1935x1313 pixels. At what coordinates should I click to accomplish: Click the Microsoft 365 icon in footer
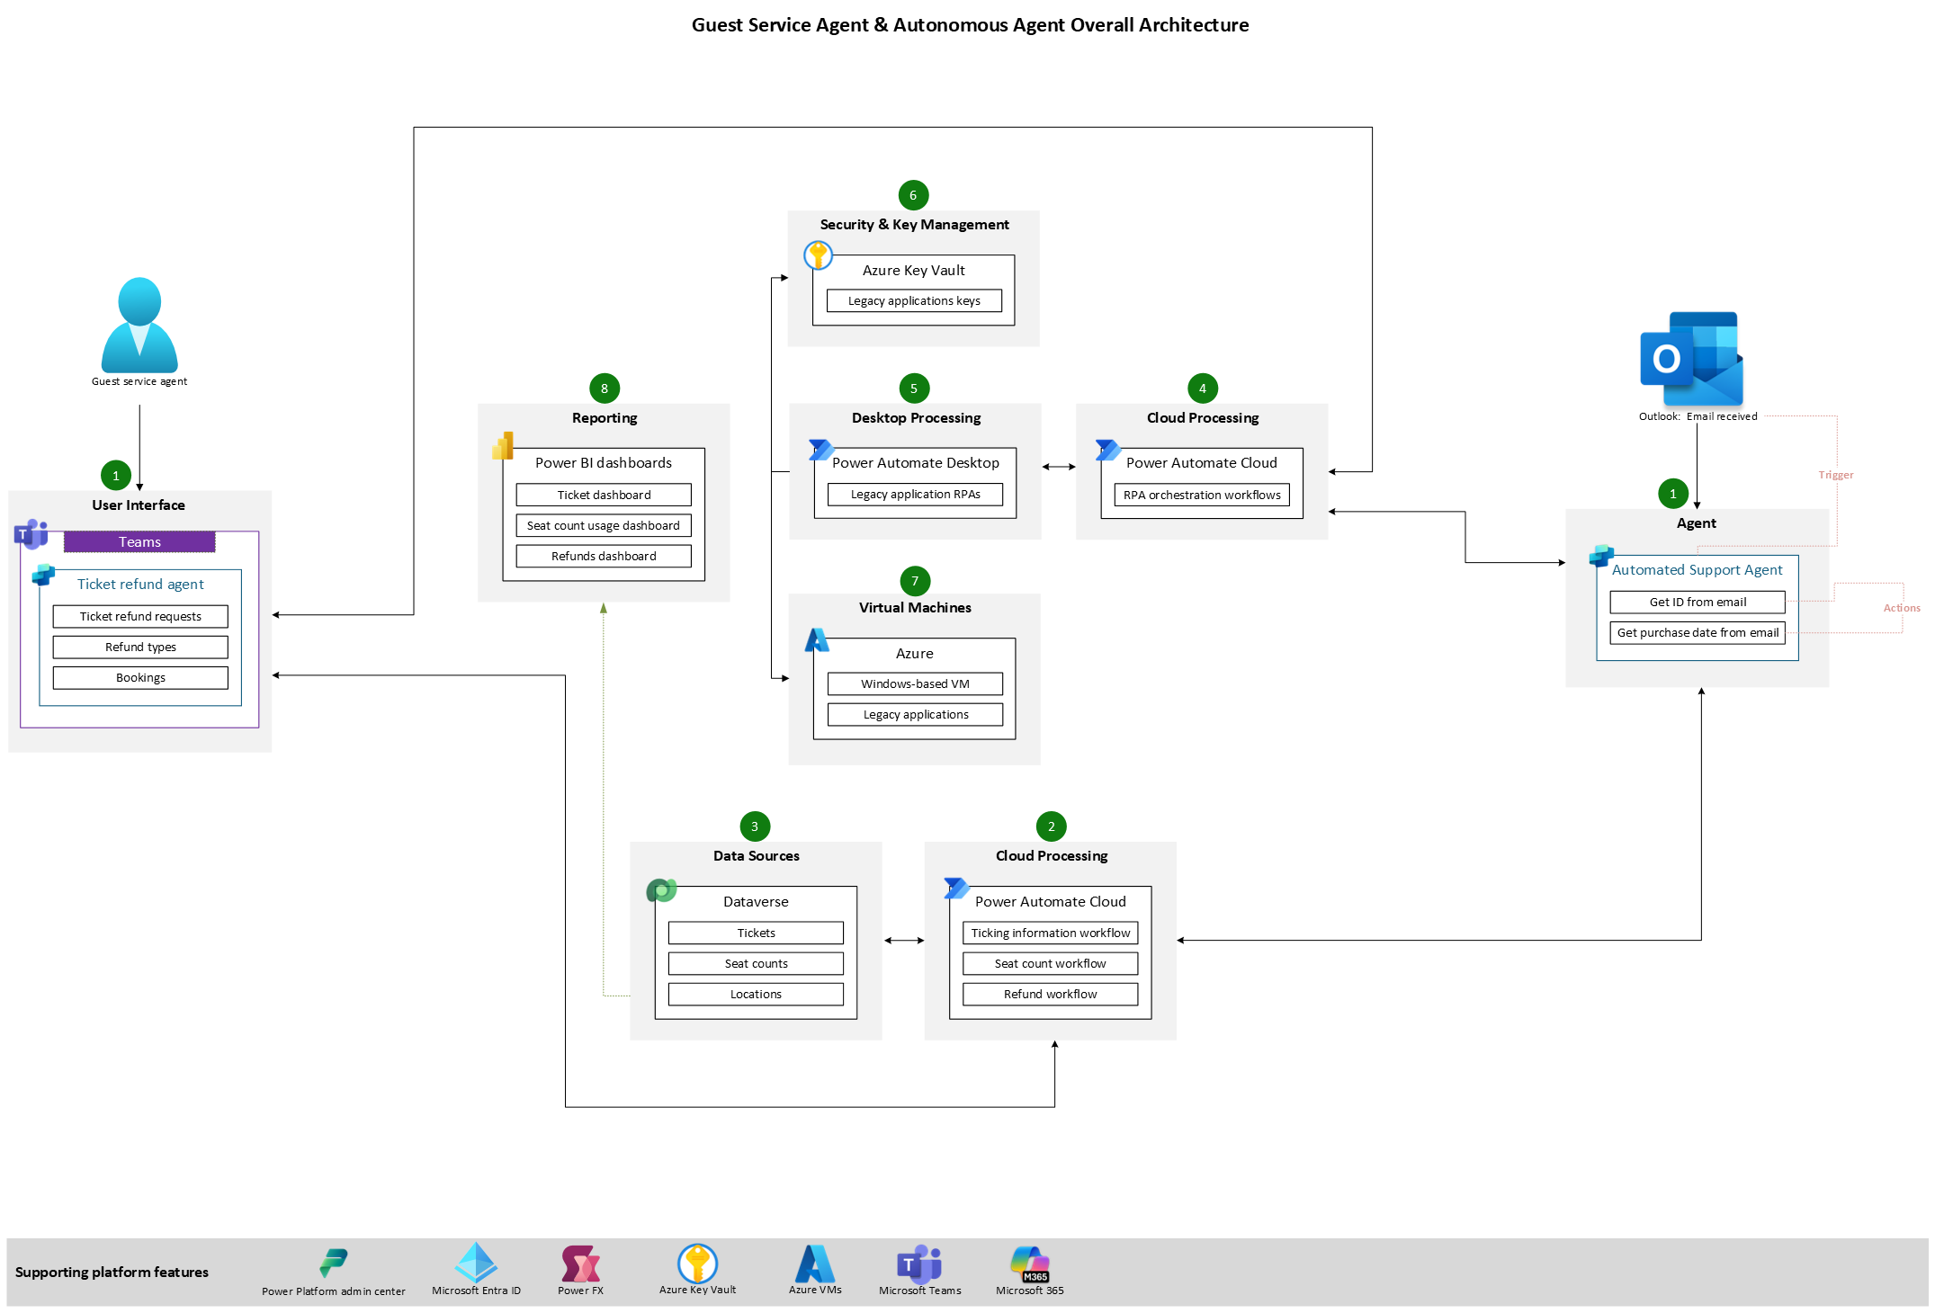[x=1030, y=1264]
